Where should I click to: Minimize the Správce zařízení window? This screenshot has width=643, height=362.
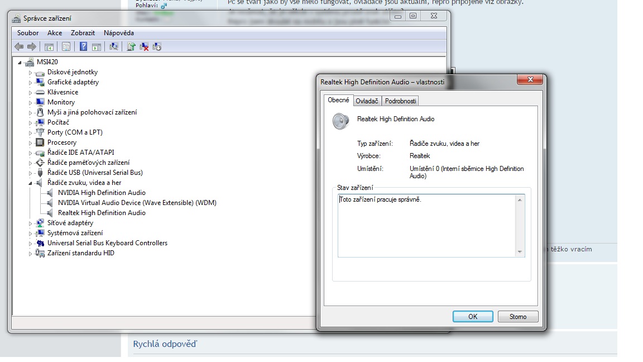(x=398, y=16)
